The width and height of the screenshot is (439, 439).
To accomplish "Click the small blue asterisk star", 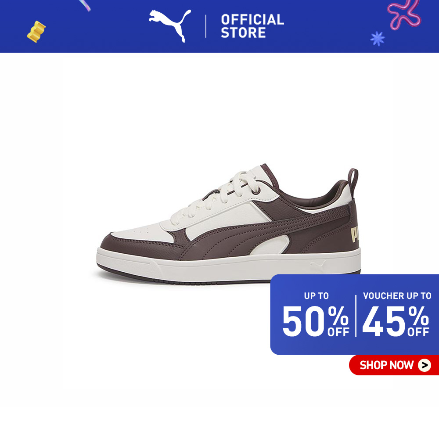I will [377, 38].
